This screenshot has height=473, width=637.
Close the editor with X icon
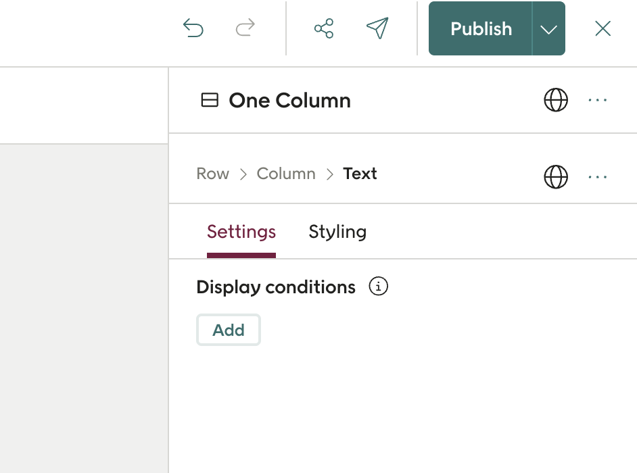click(603, 28)
